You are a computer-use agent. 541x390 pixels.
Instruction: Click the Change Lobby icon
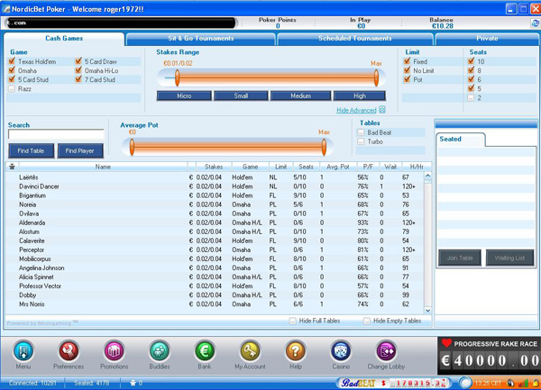[x=386, y=351]
